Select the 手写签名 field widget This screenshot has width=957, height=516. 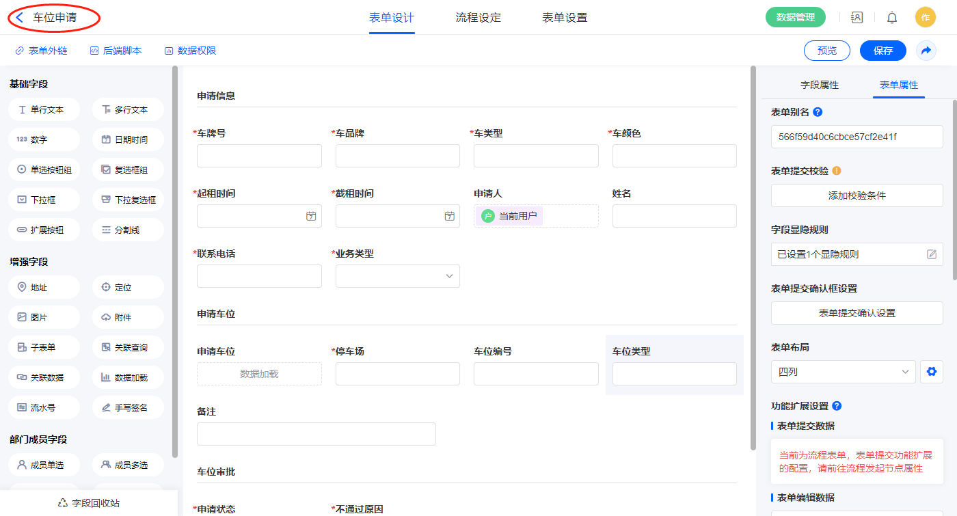[128, 407]
